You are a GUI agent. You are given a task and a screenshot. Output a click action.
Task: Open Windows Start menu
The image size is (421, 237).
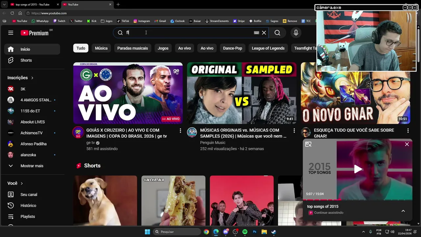147,232
